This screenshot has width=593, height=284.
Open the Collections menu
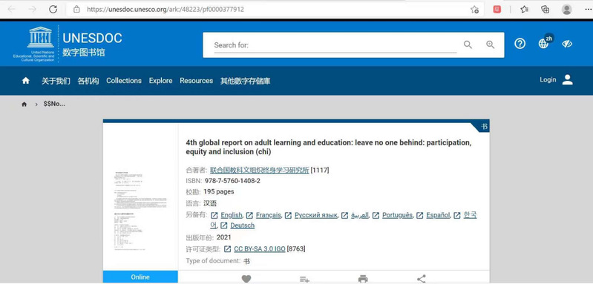coord(124,80)
